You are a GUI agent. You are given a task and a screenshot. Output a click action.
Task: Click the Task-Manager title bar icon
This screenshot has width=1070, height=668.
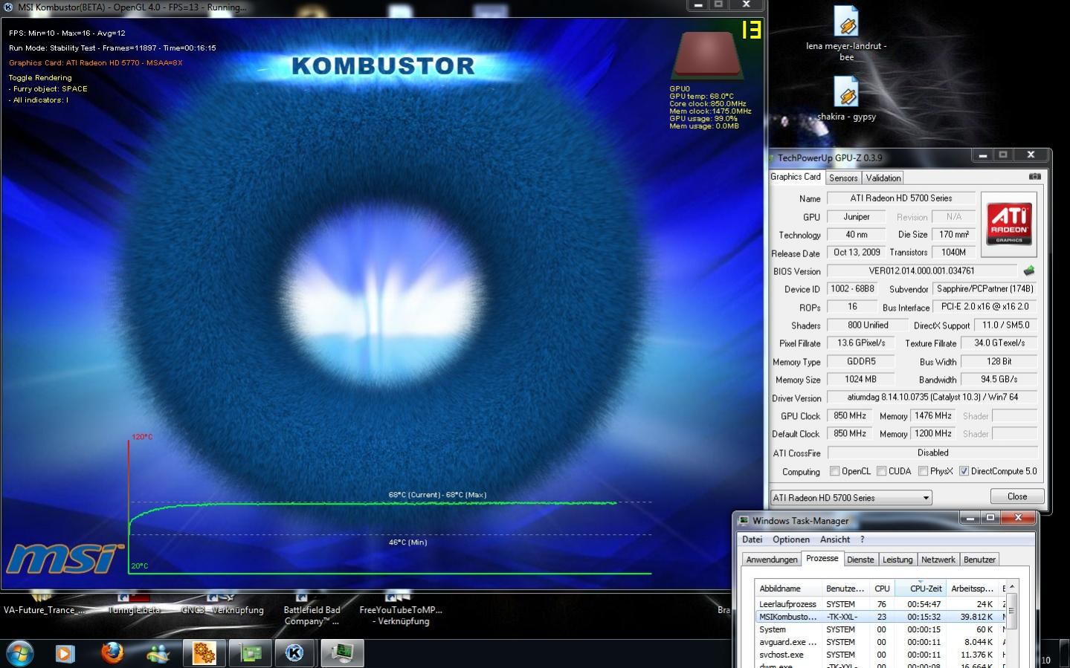point(743,521)
